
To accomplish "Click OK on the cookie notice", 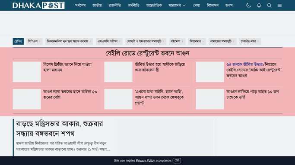I will pos(177,160).
